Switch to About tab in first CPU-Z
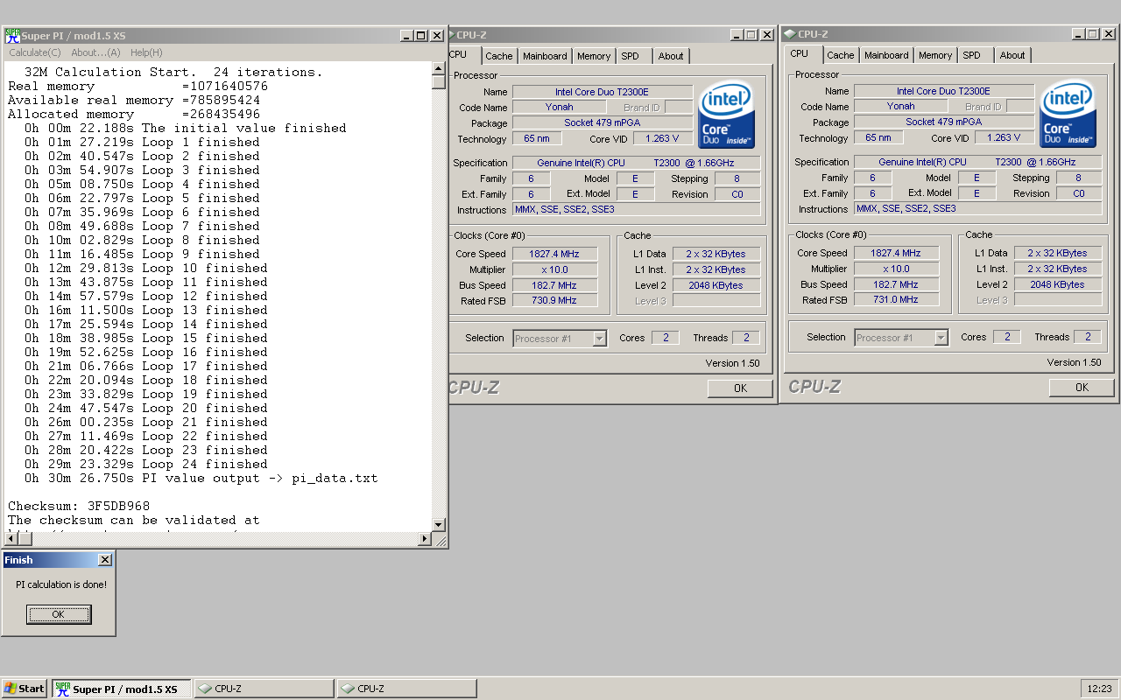This screenshot has width=1121, height=700. tap(671, 56)
